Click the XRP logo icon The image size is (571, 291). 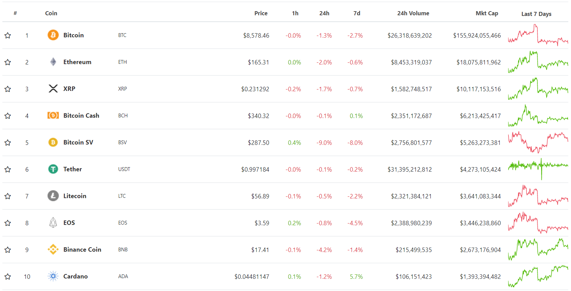pyautogui.click(x=53, y=88)
